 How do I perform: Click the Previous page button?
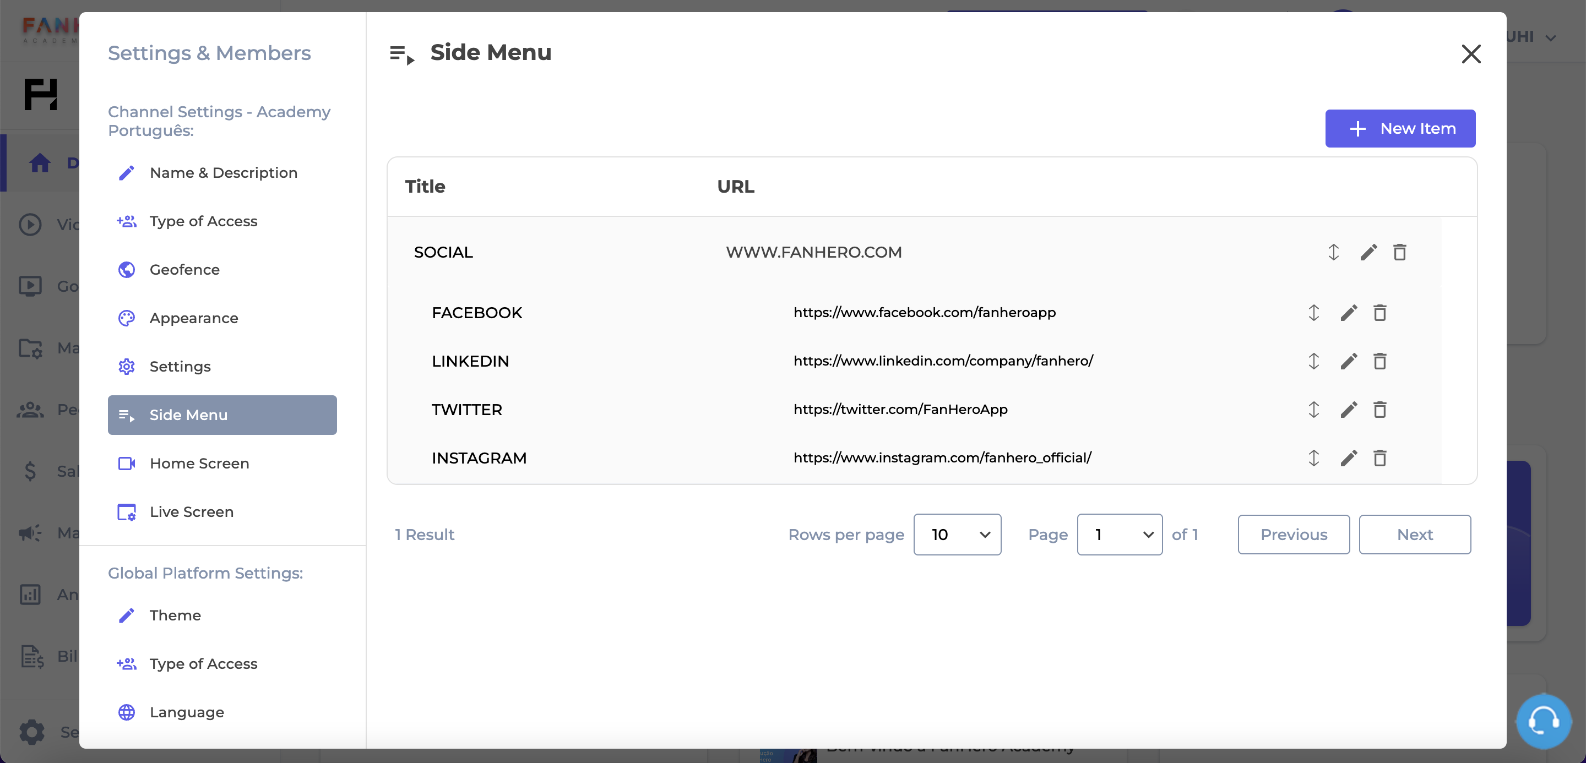(x=1294, y=535)
